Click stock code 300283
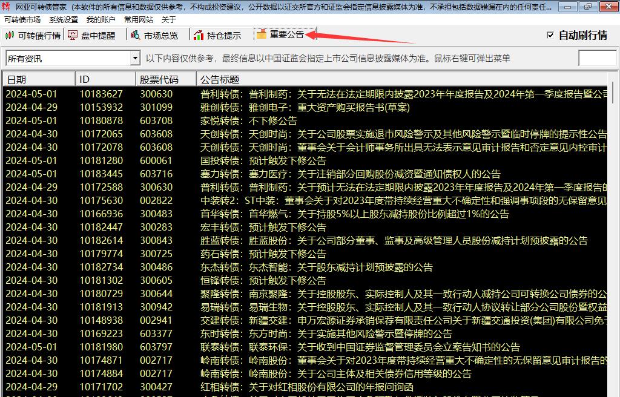This screenshot has height=397, width=620. coord(156,228)
